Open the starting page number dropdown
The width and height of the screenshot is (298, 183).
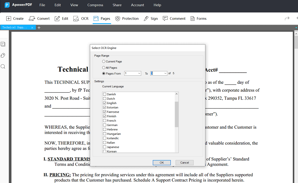139,73
